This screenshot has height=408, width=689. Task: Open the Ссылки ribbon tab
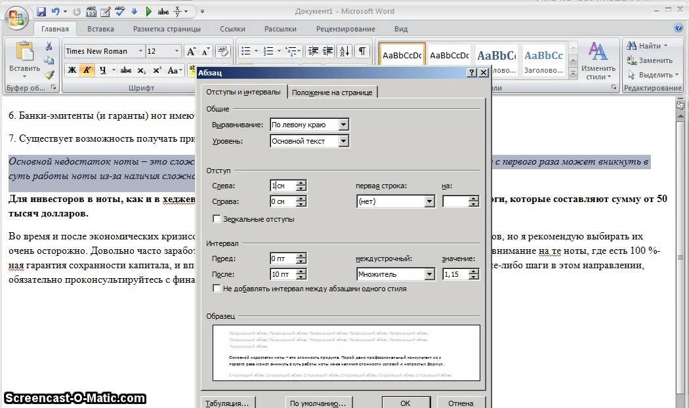tap(232, 29)
